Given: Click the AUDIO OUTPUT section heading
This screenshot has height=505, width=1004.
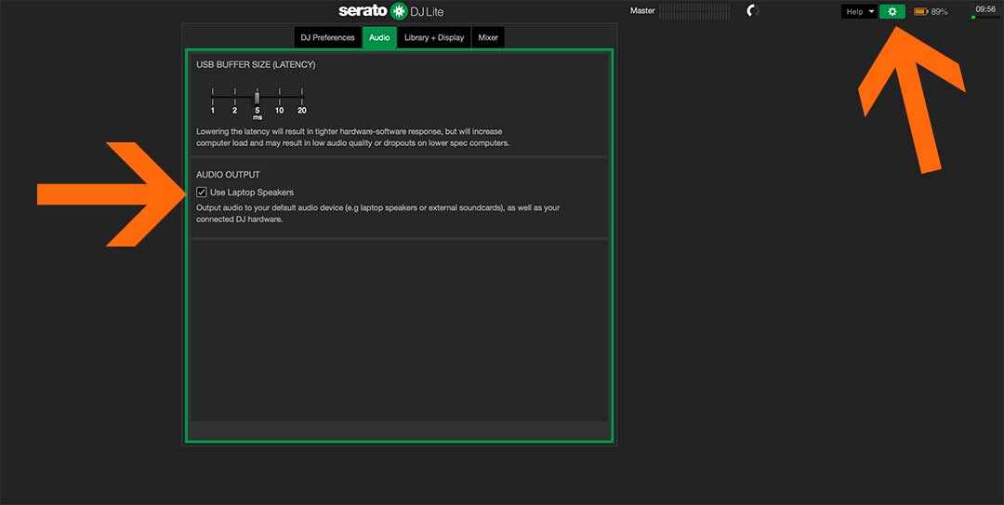Looking at the screenshot, I should [228, 175].
